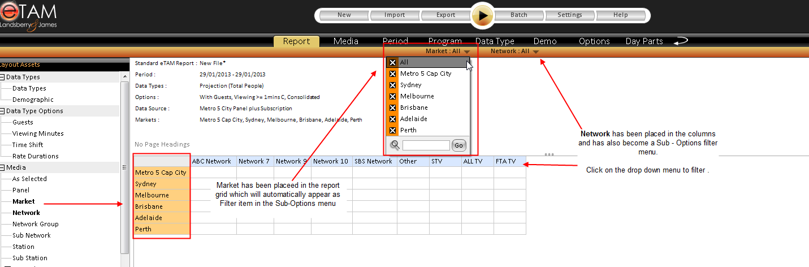Click the Network 7 column header
The image size is (809, 267).
tap(255, 161)
